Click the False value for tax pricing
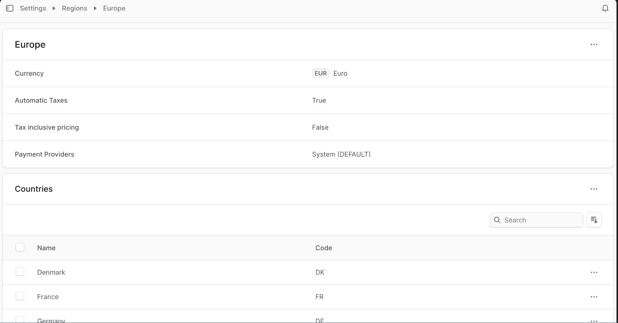 (x=320, y=127)
